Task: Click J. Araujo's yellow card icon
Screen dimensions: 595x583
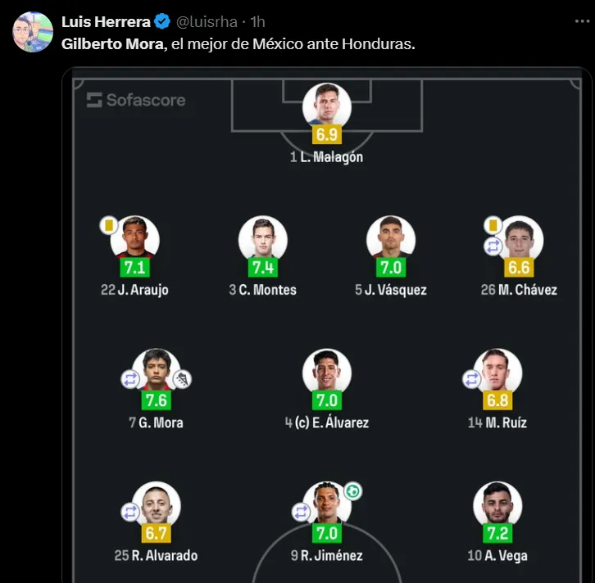Action: (109, 224)
